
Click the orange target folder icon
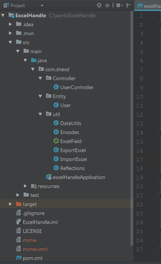(x=19, y=204)
